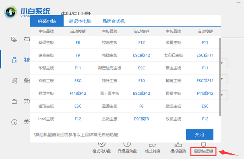Click the table's vertical scrollbar
Viewport: 244px width, 159px height.
click(220, 77)
